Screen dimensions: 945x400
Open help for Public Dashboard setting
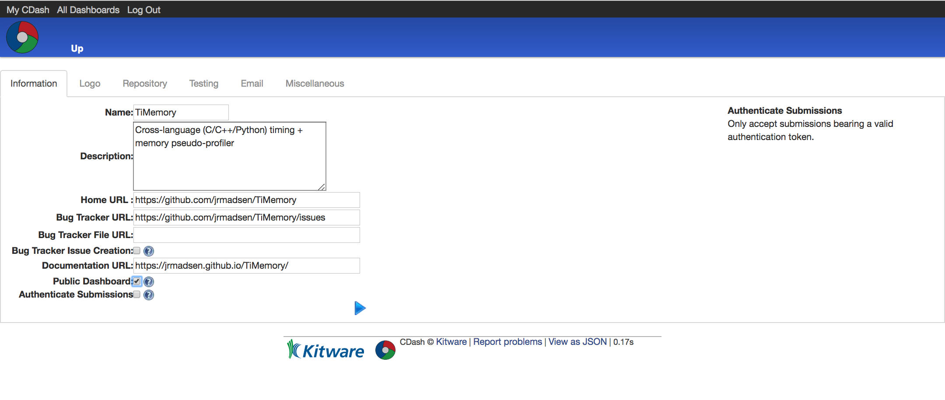(148, 281)
